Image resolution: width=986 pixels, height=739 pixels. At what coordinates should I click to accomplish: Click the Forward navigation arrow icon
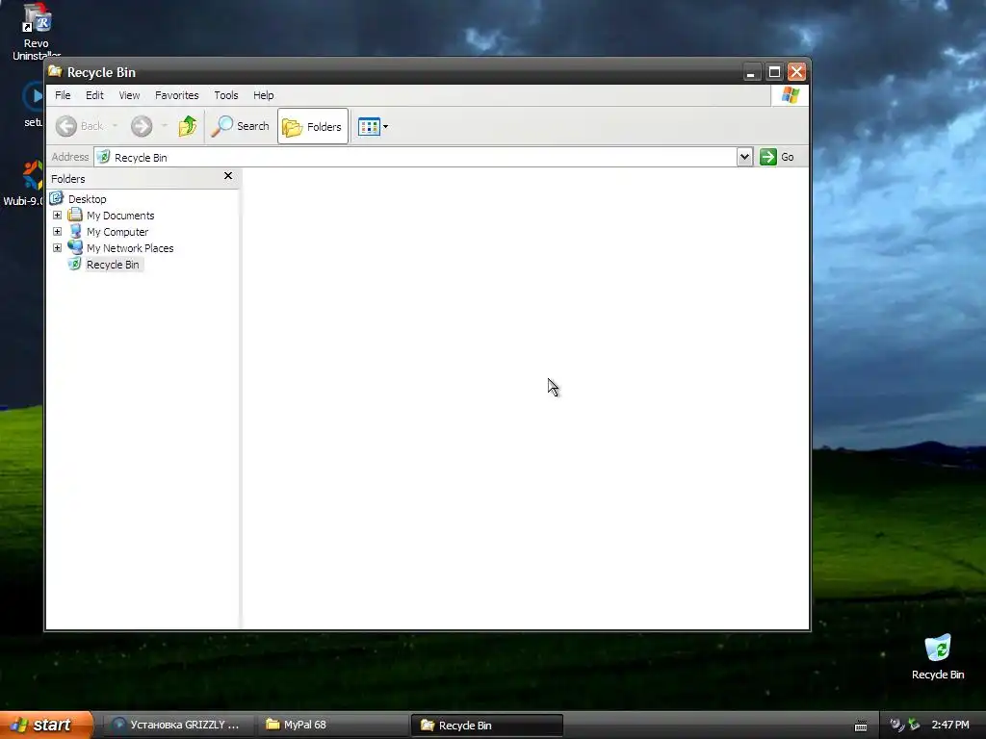[142, 126]
